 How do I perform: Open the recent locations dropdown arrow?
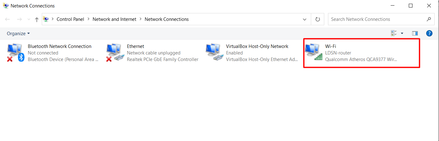[x=29, y=19]
